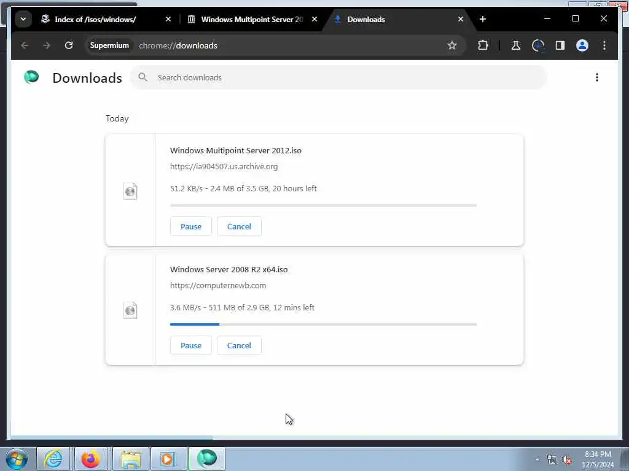
Task: Open a new tab with plus button
Action: coord(483,19)
